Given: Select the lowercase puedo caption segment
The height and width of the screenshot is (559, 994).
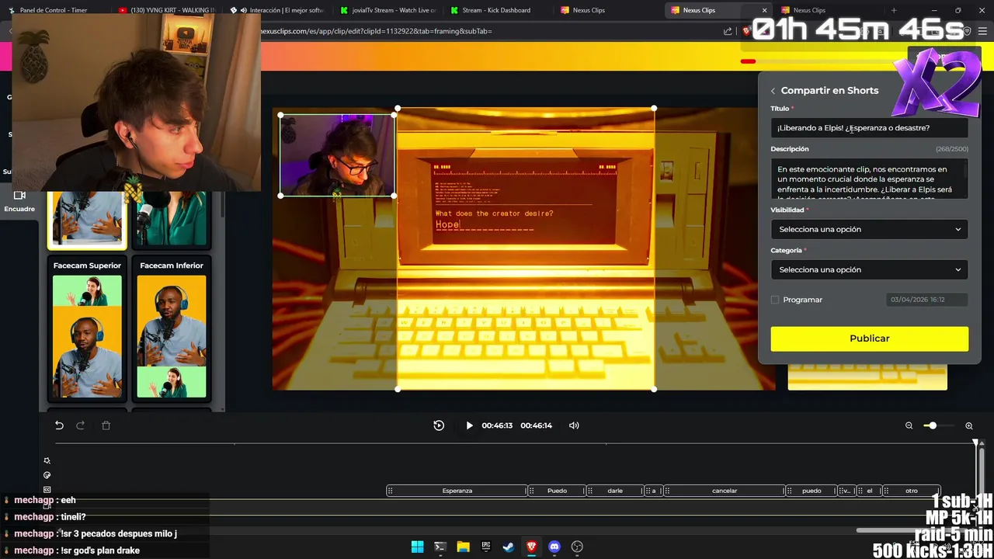Looking at the screenshot, I should (812, 491).
